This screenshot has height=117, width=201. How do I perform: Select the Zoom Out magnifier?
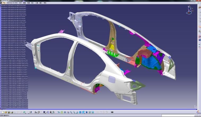[x=74, y=112]
